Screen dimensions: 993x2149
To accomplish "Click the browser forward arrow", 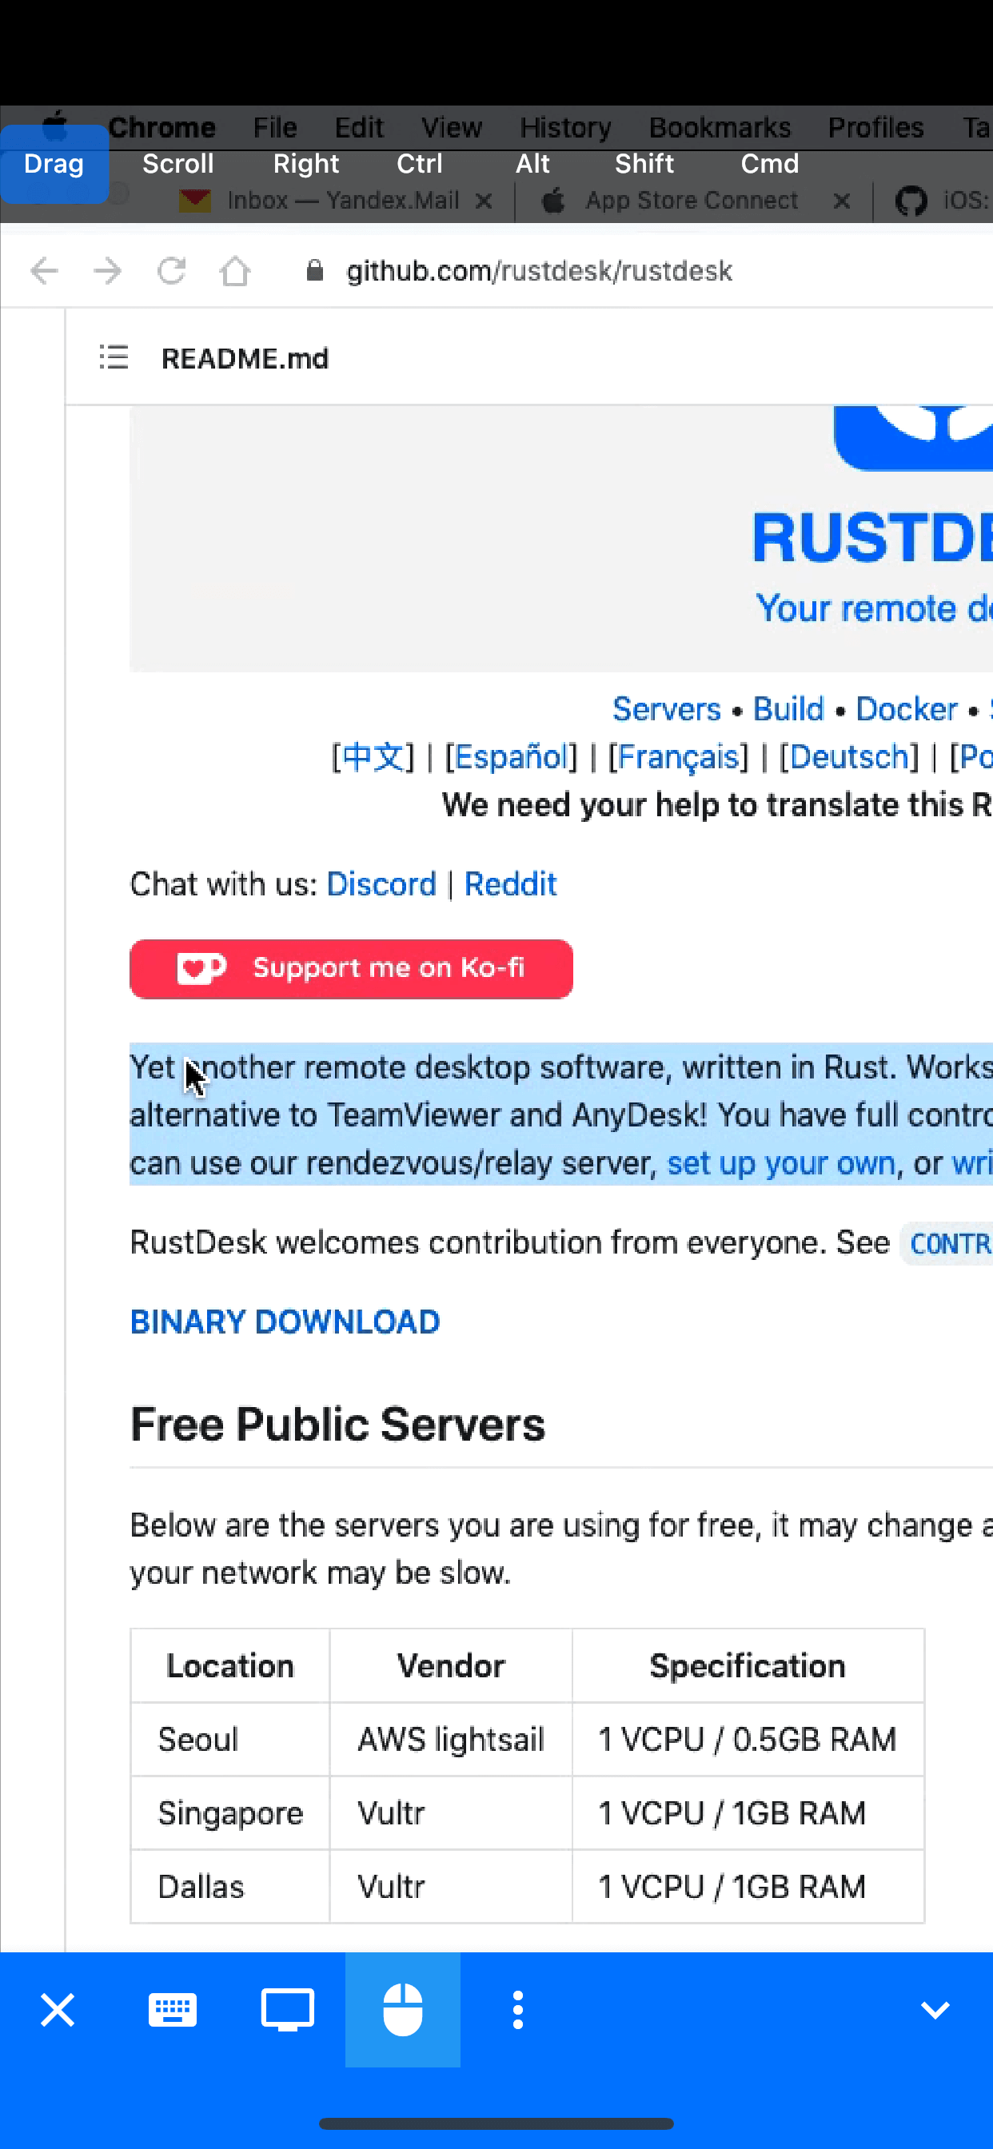I will point(108,271).
